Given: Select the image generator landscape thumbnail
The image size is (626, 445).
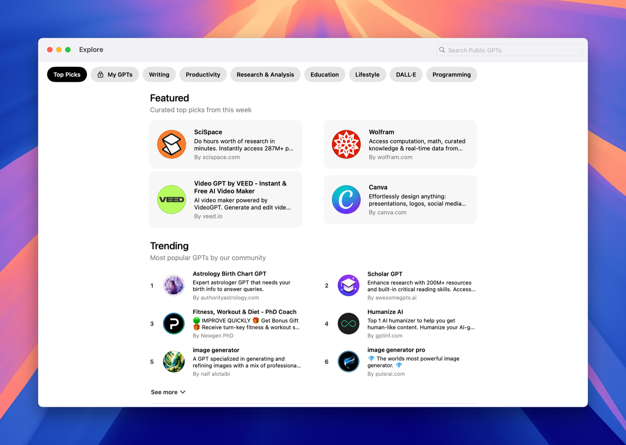Looking at the screenshot, I should [x=174, y=361].
